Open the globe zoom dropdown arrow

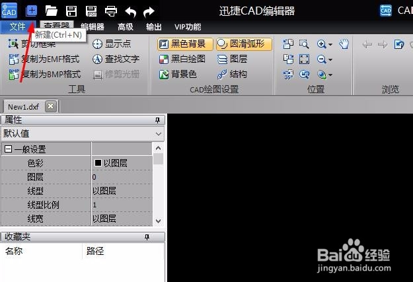coord(330,75)
